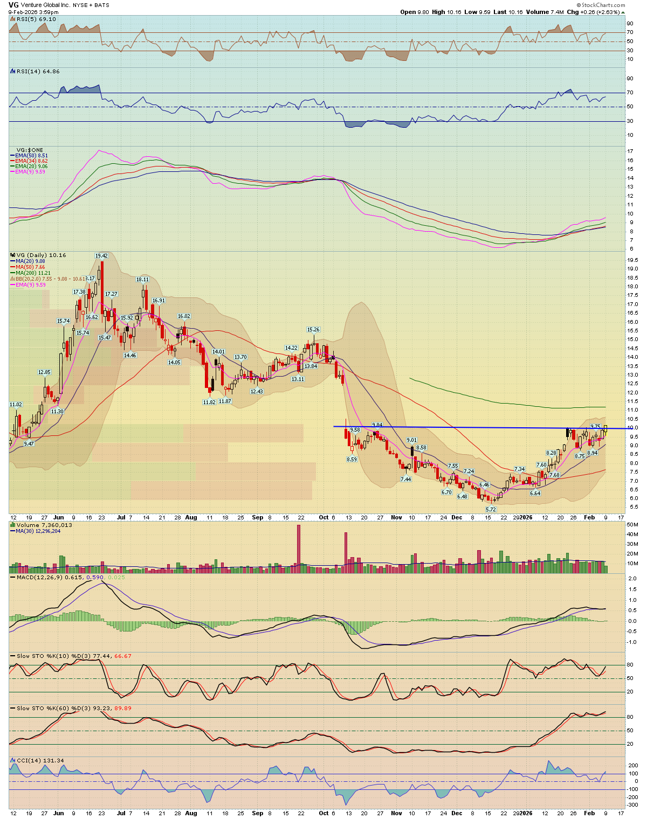Click the VG ticker symbol title

coord(14,5)
